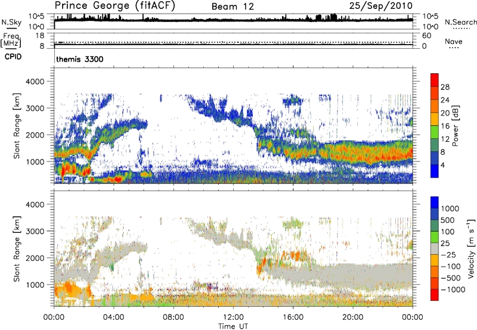The height and width of the screenshot is (330, 477).
Task: Click the "08:00" time axis tick
Action: [174, 317]
